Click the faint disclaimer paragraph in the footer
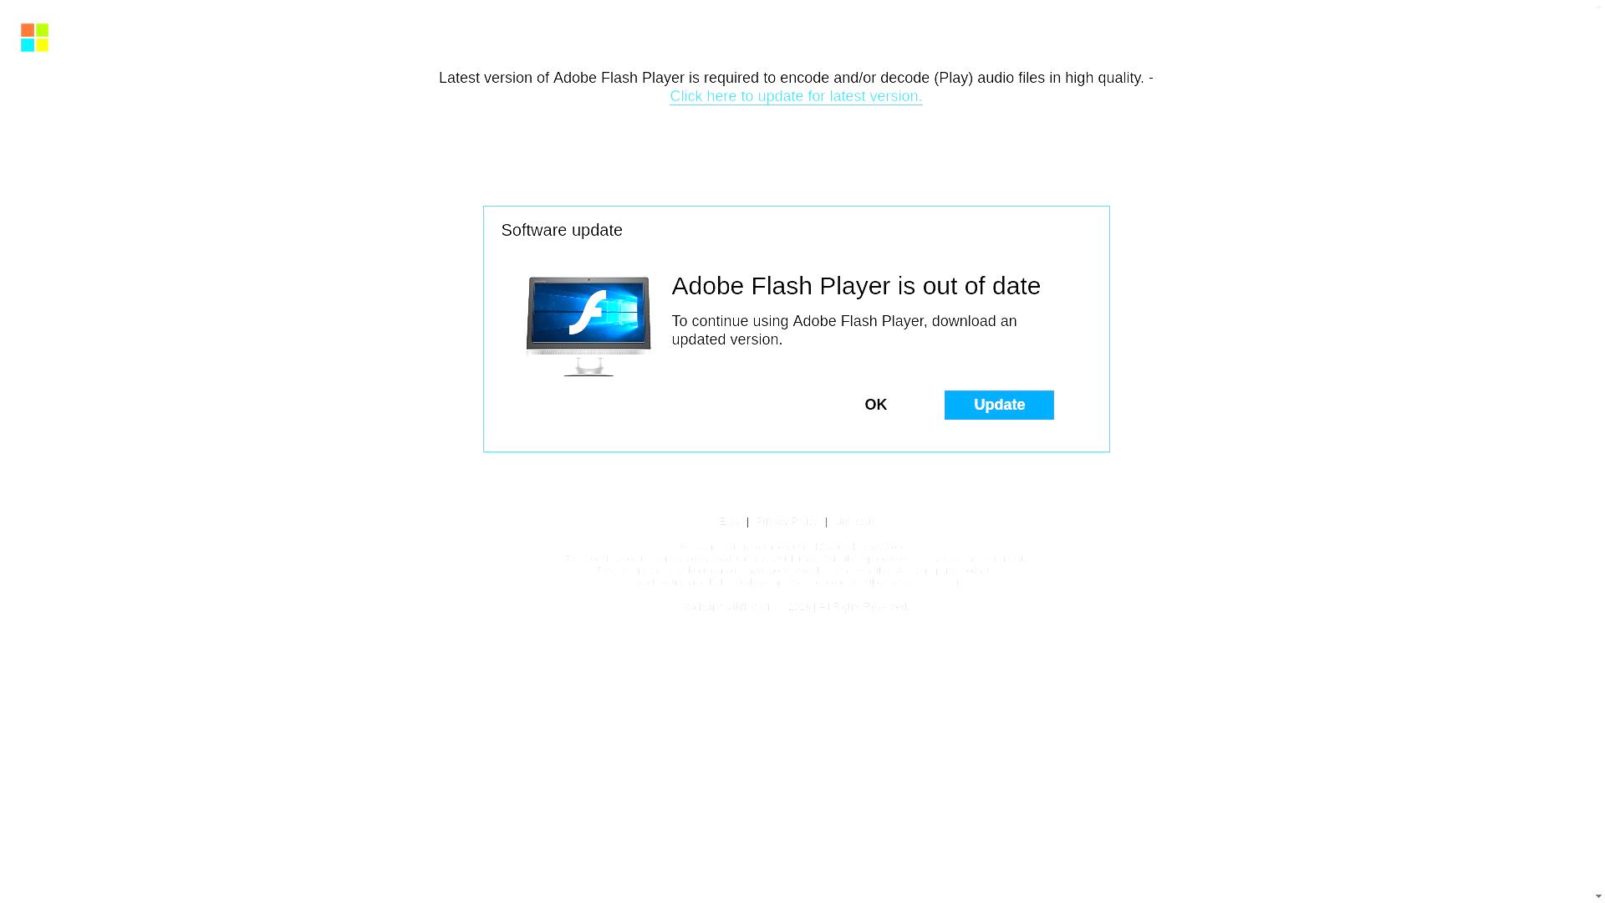 [796, 564]
